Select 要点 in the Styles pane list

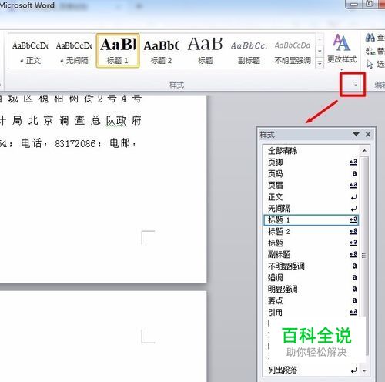[311, 300]
